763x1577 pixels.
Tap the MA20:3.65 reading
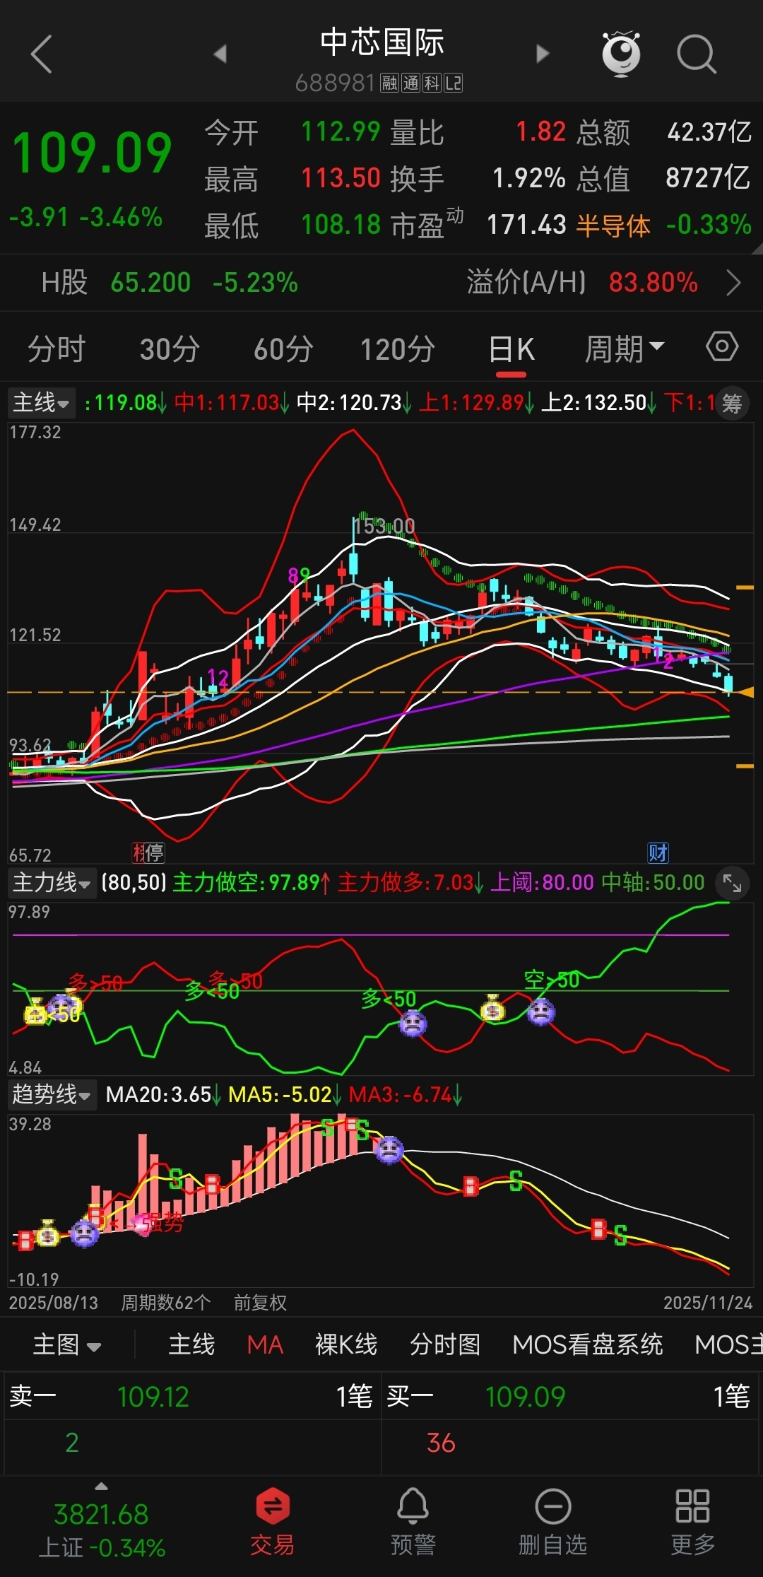pyautogui.click(x=164, y=1095)
